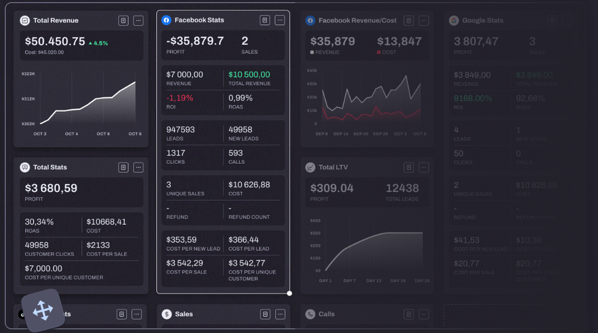
Task: Click the $3 680,59 Total Stats profit
Action: tap(51, 188)
